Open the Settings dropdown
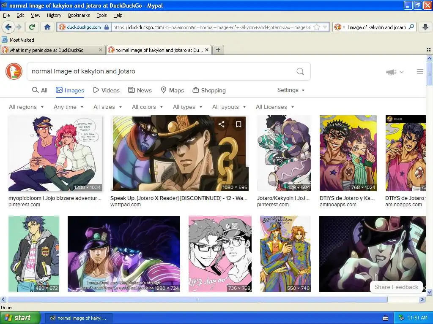Image resolution: width=433 pixels, height=324 pixels. [x=291, y=90]
